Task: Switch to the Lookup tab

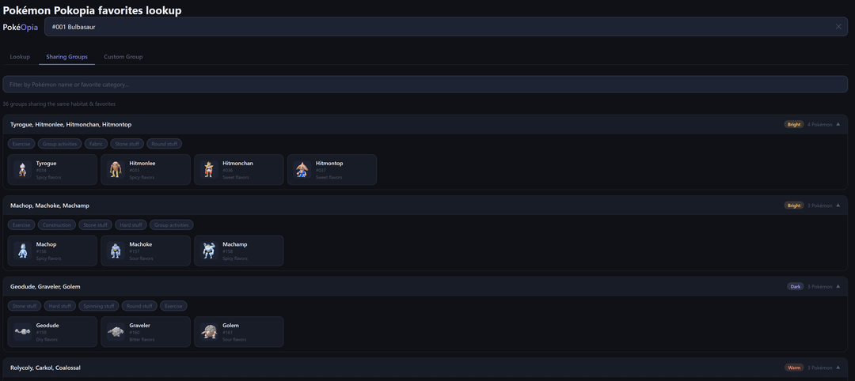Action: (20, 57)
